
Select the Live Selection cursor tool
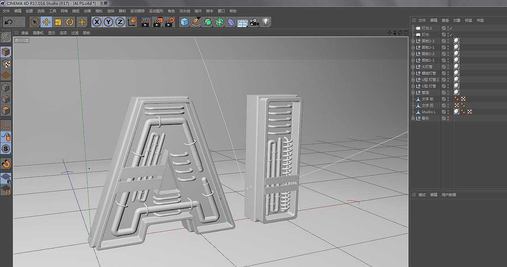point(35,22)
